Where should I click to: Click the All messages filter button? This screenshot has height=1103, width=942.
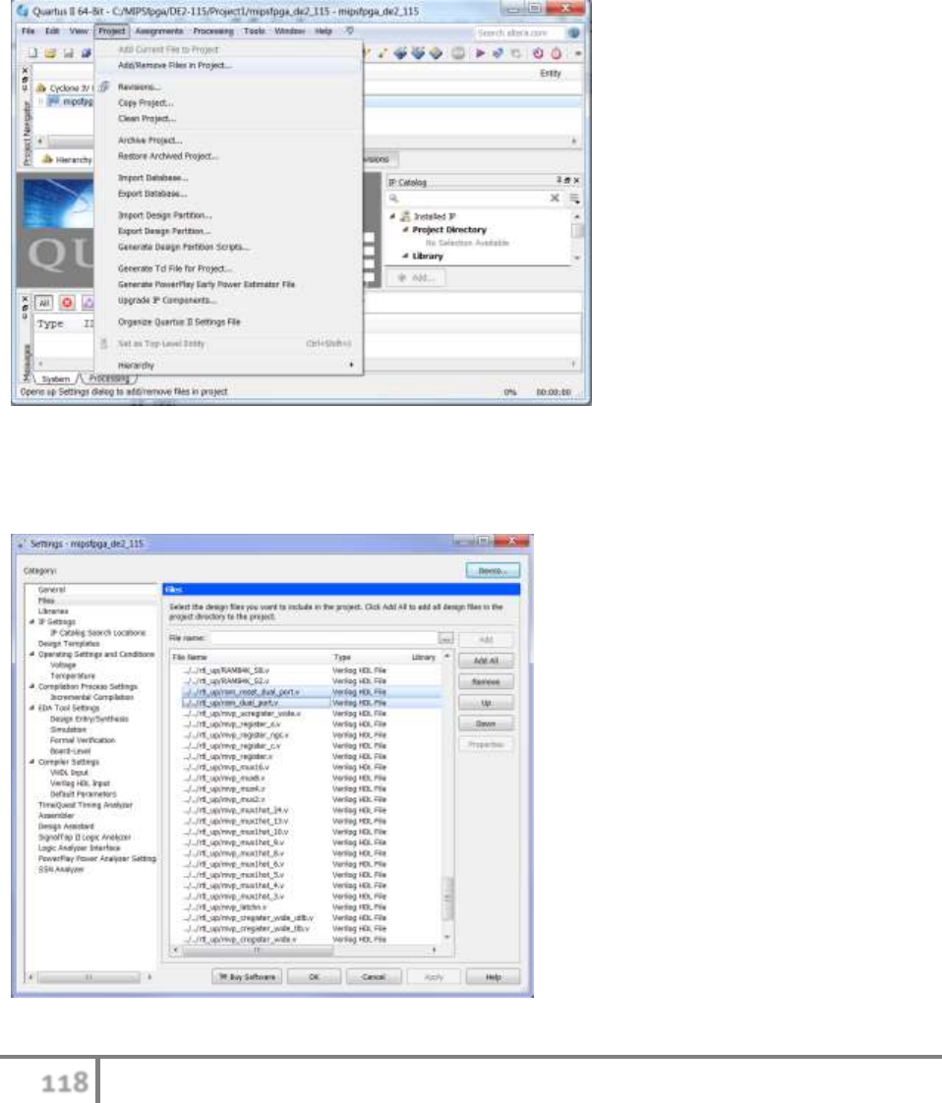point(44,303)
